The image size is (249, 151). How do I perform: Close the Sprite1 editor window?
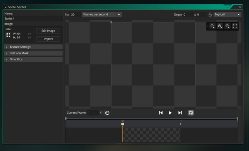click(x=240, y=7)
